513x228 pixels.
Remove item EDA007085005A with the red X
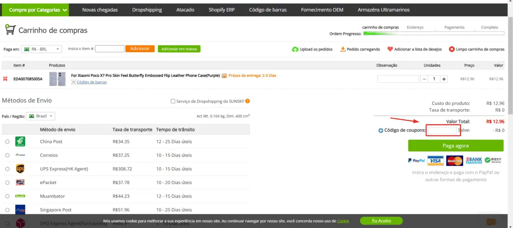point(5,79)
